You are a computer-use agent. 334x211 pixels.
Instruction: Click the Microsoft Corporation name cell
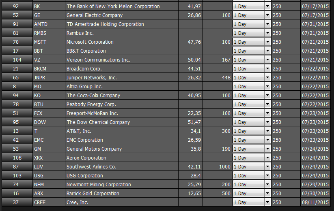tap(122, 42)
